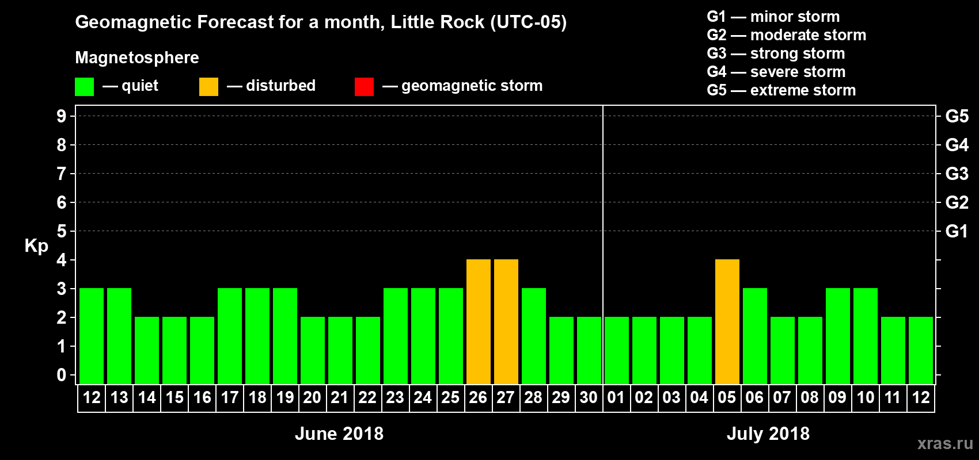979x460 pixels.
Task: Click the G4 severe storm legend line
Action: pyautogui.click(x=776, y=72)
